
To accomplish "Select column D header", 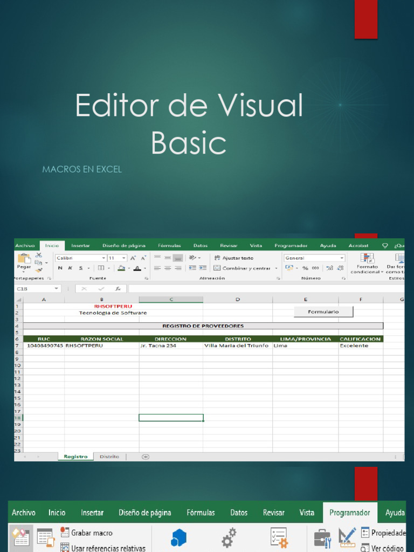I will tap(238, 300).
